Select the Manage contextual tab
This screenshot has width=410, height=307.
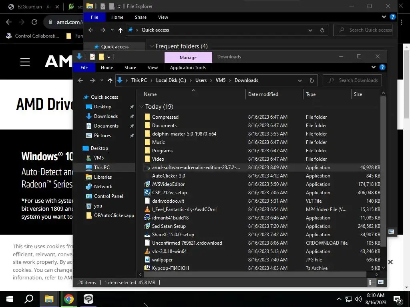(x=188, y=58)
